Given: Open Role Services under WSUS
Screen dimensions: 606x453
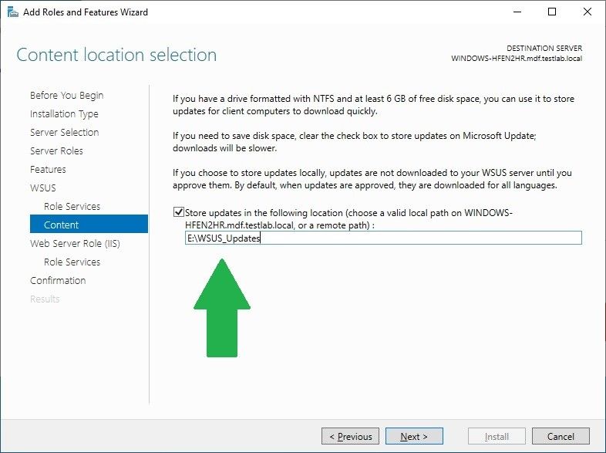Looking at the screenshot, I should point(72,207).
